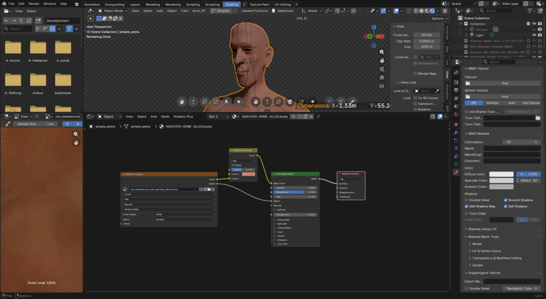The height and width of the screenshot is (299, 546).
Task: Open the Window menu
Action: [50, 4]
